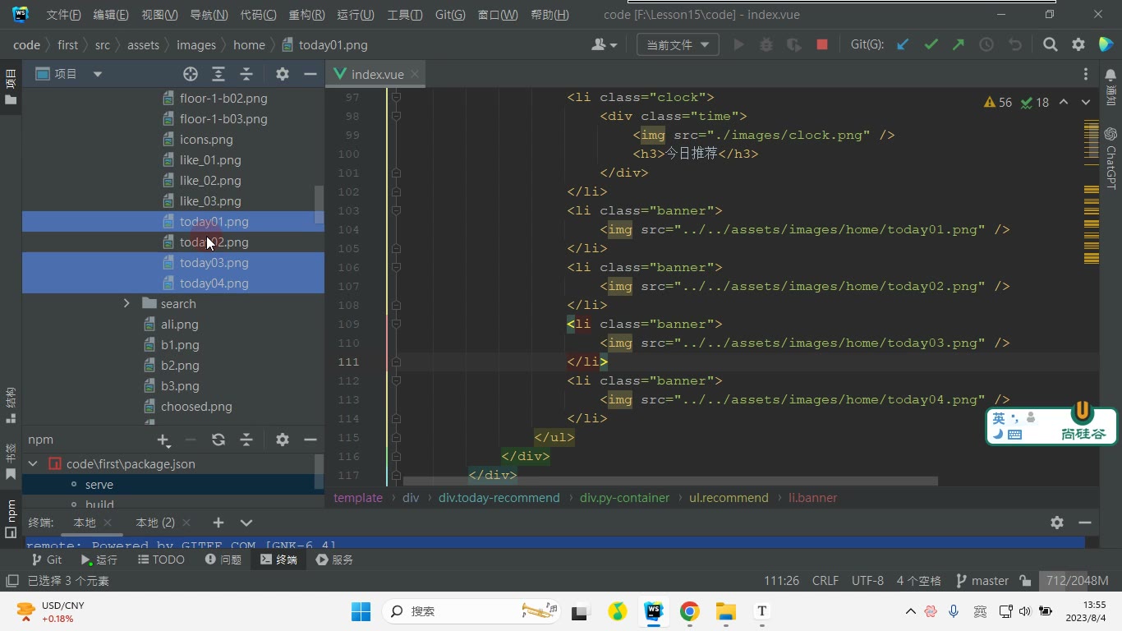Toggle read-only lock icon in status bar
The image size is (1122, 631).
pos(1025,581)
